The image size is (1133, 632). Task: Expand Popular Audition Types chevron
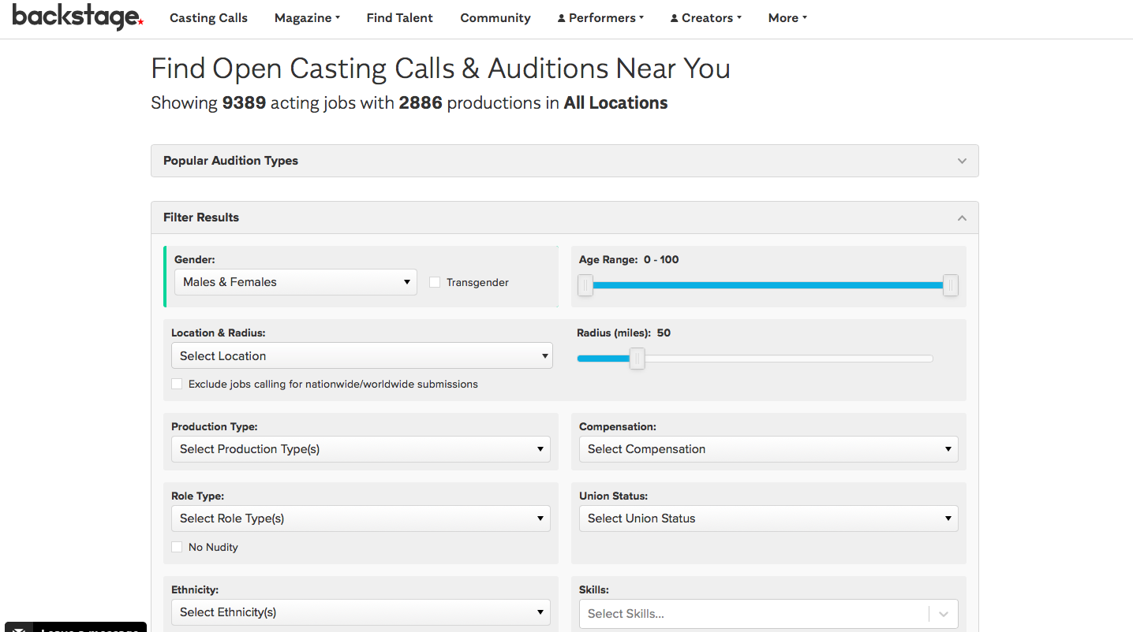coord(962,161)
